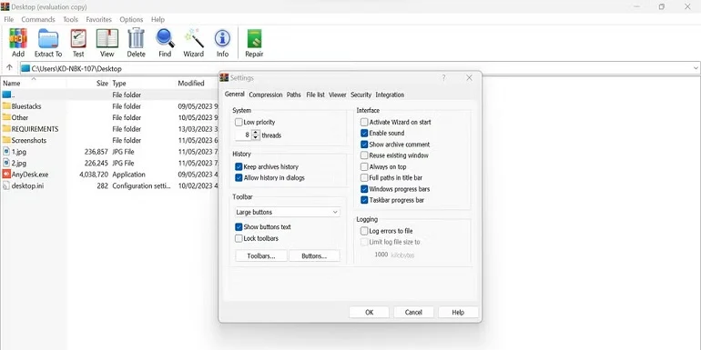This screenshot has height=350, width=701.
Task: Click the Test toolbar icon
Action: point(78,38)
